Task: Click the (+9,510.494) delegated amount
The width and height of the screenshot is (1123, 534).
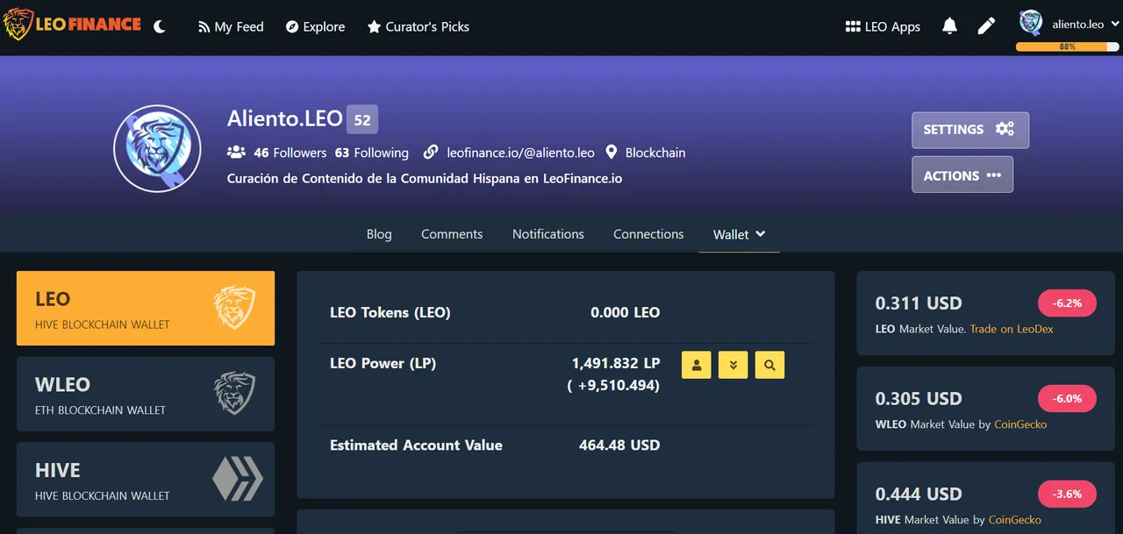Action: 613,385
